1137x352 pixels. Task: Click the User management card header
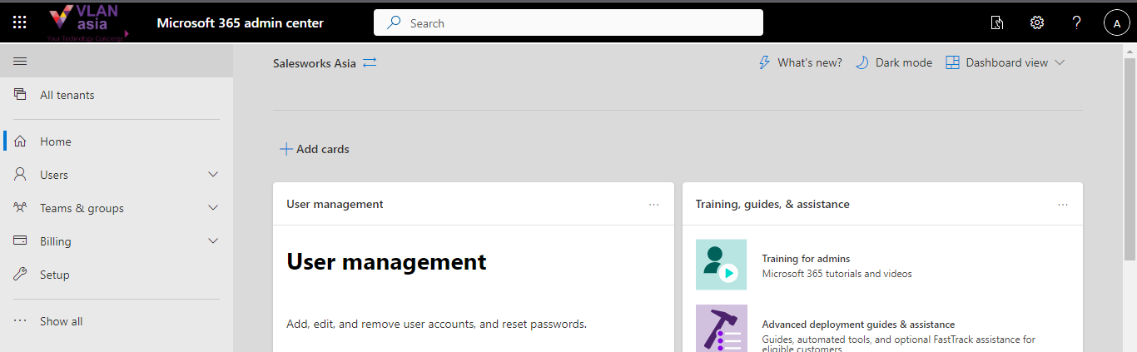335,204
